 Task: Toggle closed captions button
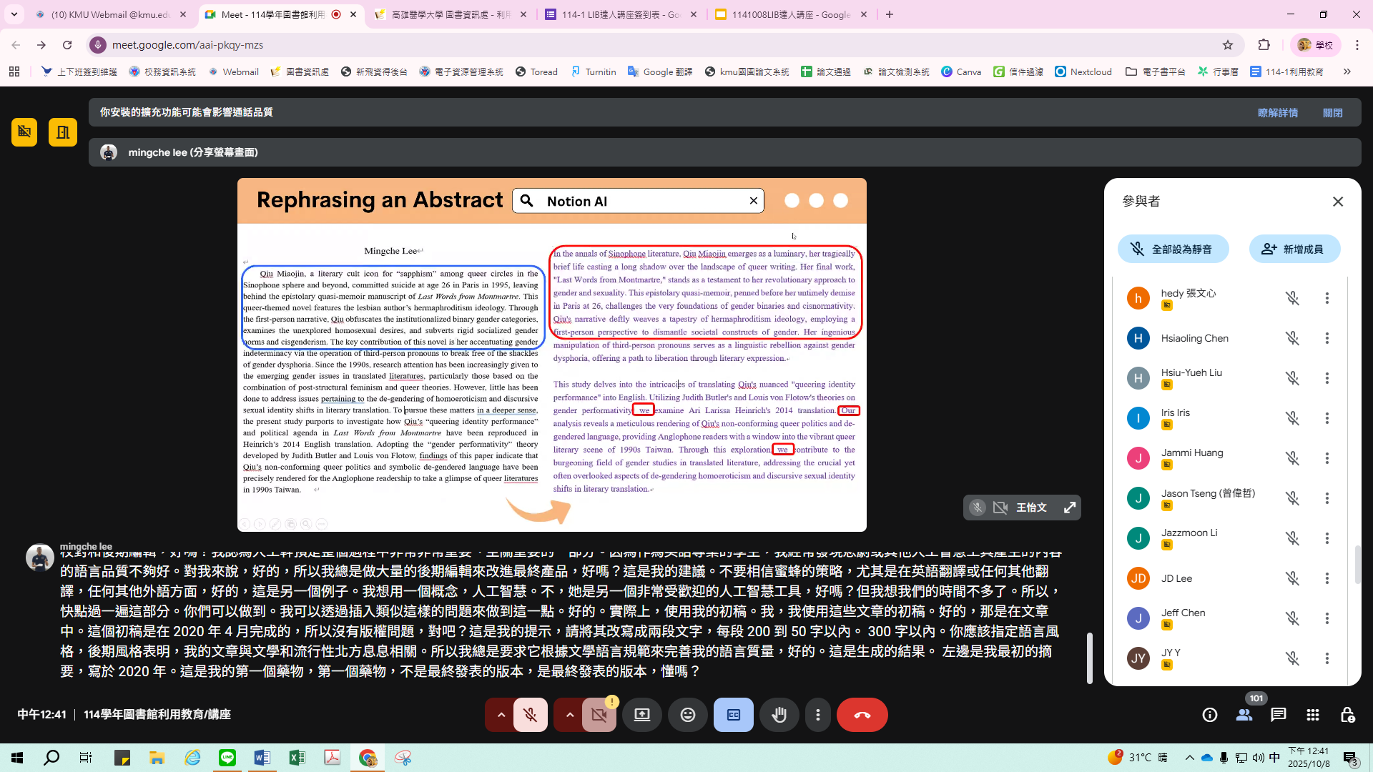[x=733, y=715]
